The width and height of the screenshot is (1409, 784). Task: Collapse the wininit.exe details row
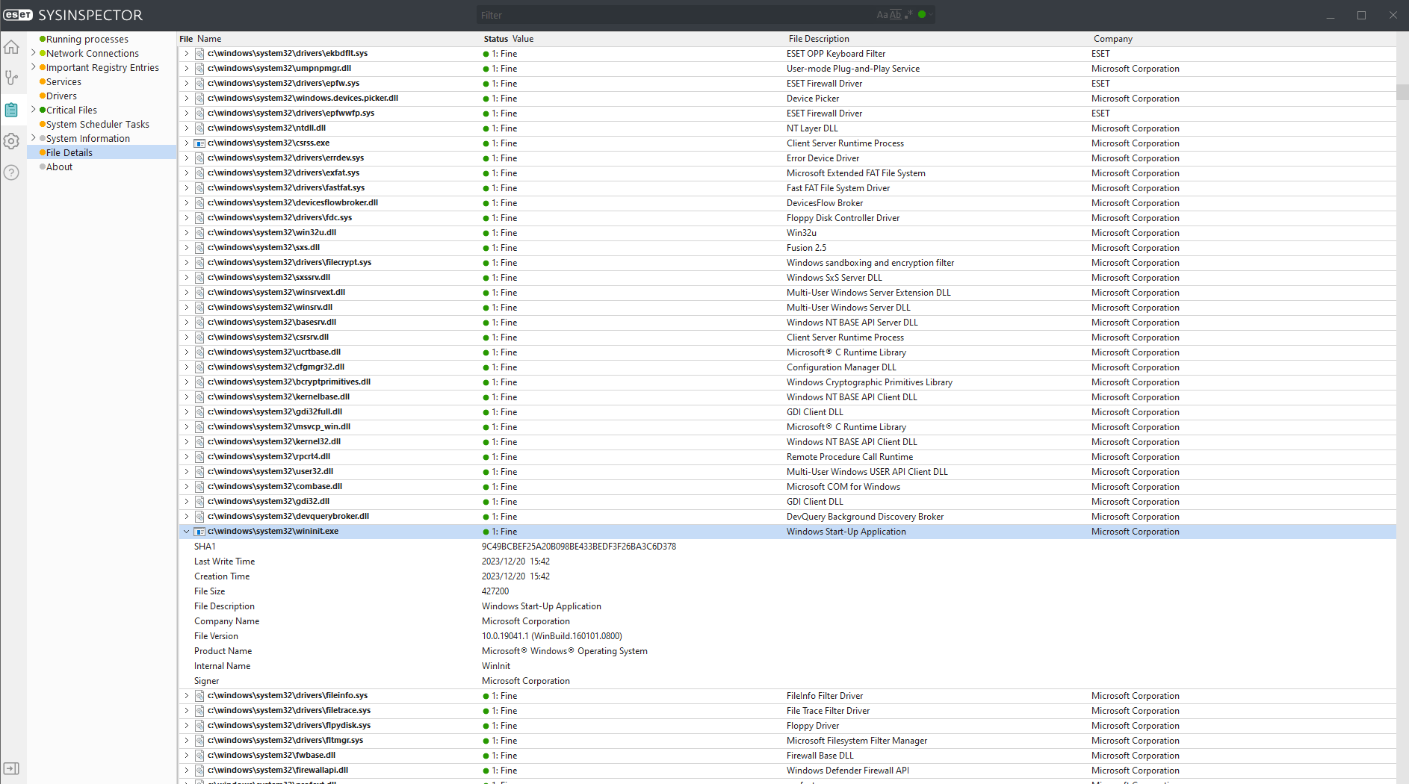186,532
